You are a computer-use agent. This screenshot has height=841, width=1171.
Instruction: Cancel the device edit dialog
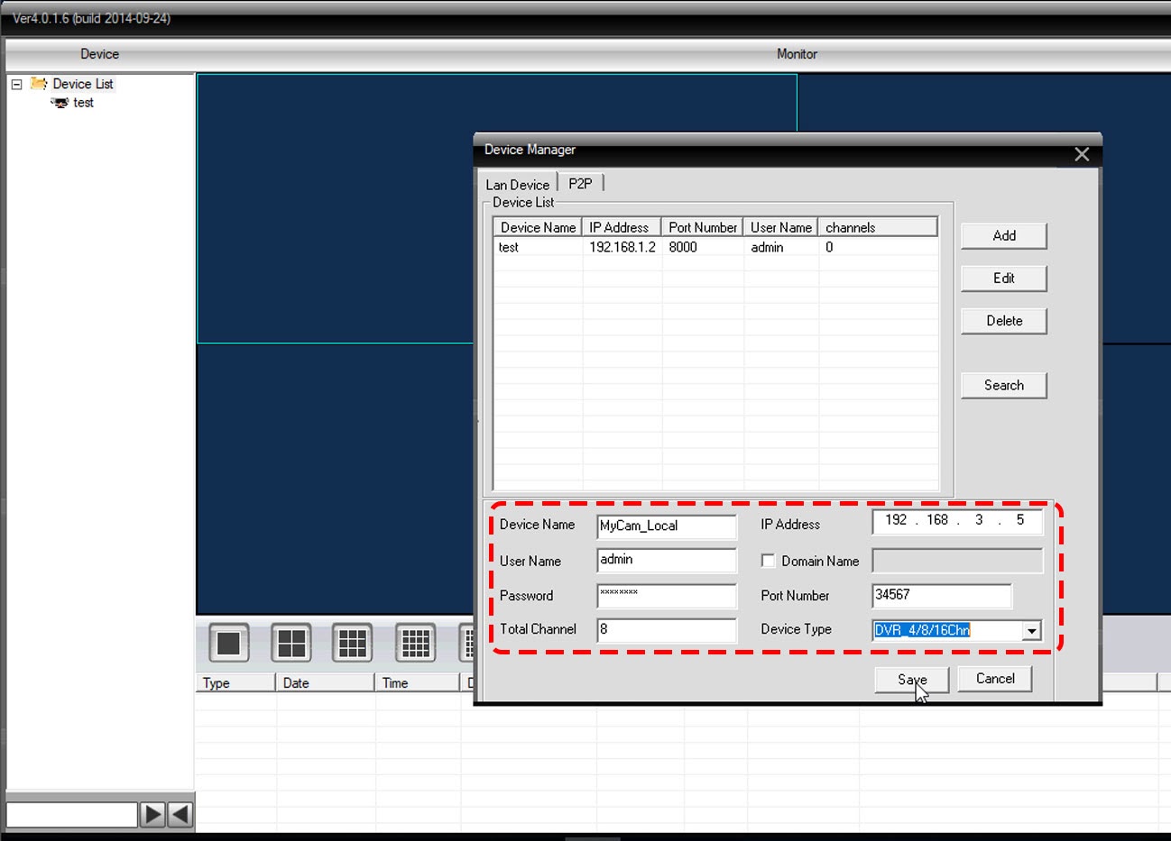click(x=994, y=678)
